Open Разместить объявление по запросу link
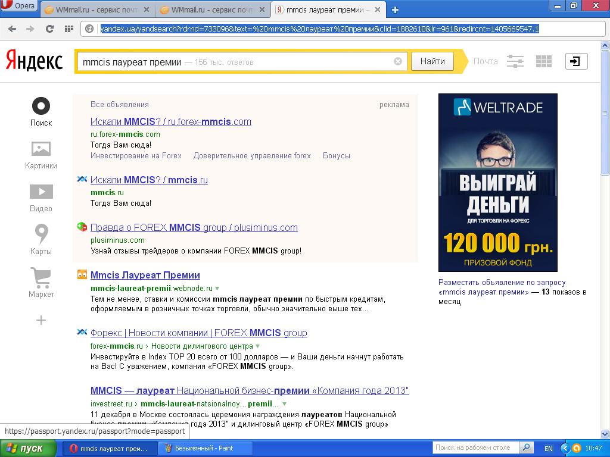Screen dimensions: 610x457 pyautogui.click(x=502, y=287)
